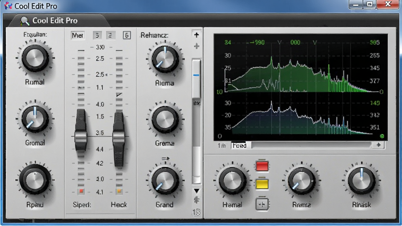Click the horizontal scrollbar under the spectrum
This screenshot has width=402, height=226.
point(311,145)
